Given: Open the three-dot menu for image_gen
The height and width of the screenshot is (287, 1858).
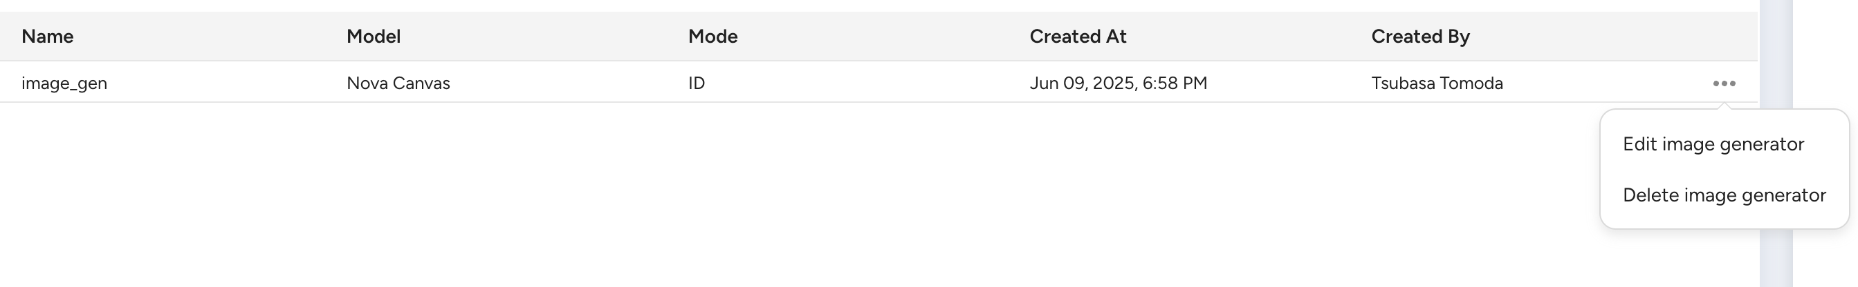Looking at the screenshot, I should [1724, 83].
